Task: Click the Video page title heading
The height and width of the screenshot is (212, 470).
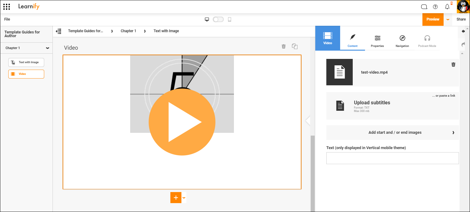Action: click(71, 48)
